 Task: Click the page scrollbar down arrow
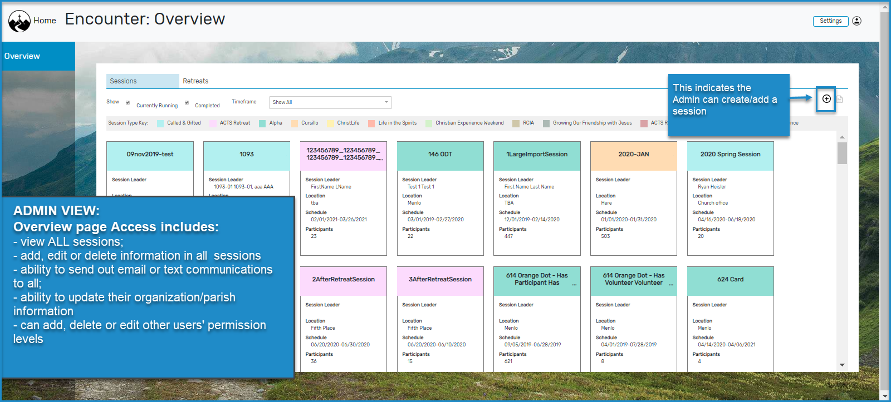tap(885, 396)
